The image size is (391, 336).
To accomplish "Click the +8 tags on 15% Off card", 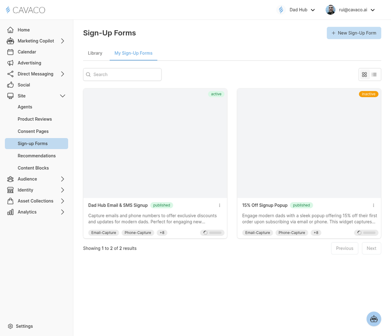I will coord(316,233).
